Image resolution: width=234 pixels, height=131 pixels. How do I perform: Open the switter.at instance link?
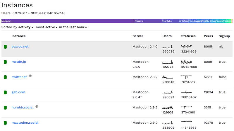(19, 77)
